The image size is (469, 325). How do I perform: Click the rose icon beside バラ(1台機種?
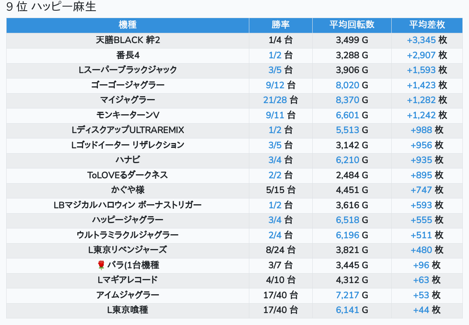coord(101,265)
